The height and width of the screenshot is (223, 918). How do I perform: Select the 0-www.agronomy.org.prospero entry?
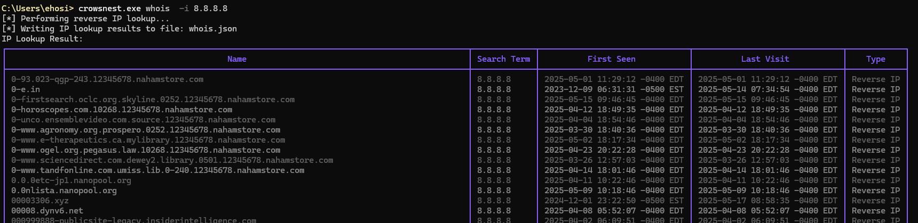(x=146, y=130)
